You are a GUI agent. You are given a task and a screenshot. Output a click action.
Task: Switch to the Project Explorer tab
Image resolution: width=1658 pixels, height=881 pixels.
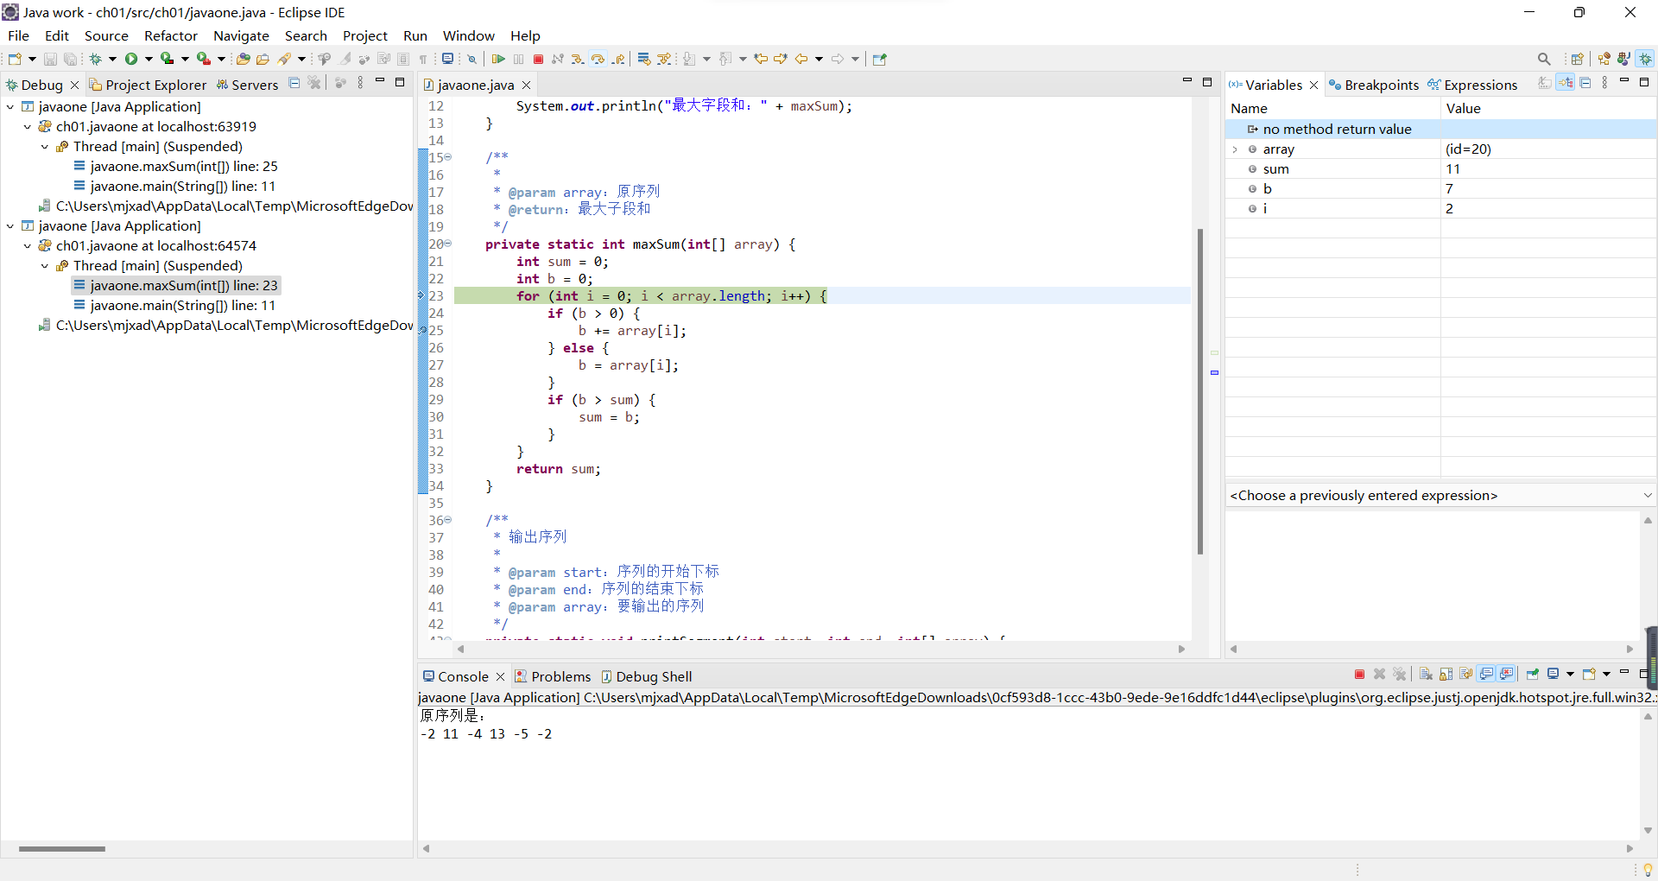[x=148, y=85]
